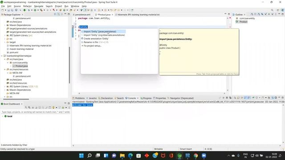Image resolution: width=285 pixels, height=160 pixels.
Task: Click the New Java Package toolbar icon
Action: [61, 10]
